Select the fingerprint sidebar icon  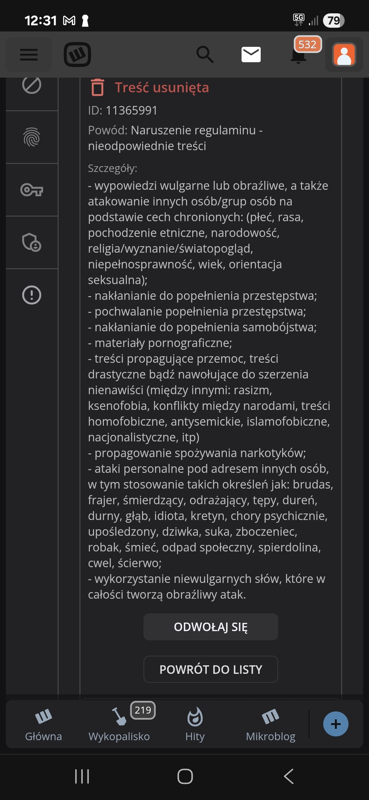tap(32, 137)
